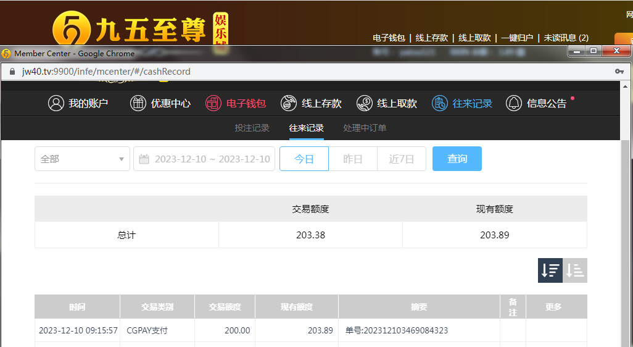Click the scrollbar up arrow
This screenshot has height=347, width=633.
tap(626, 86)
